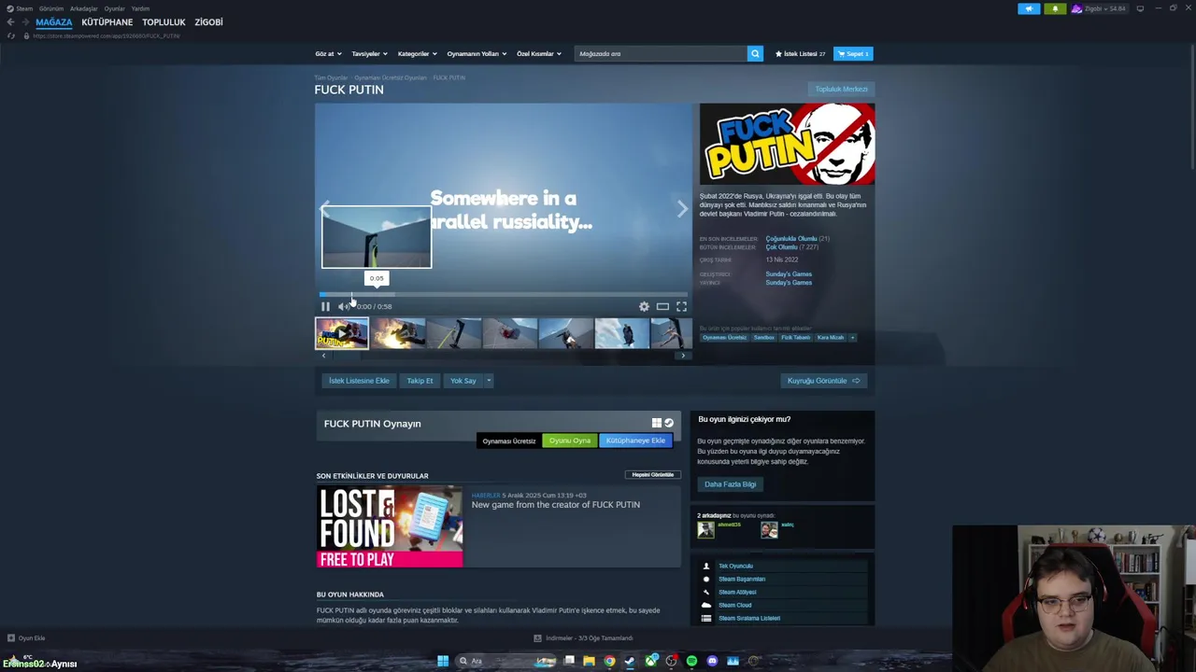Viewport: 1196px width, 672px height.
Task: Pause the trailer video
Action: coord(325,306)
